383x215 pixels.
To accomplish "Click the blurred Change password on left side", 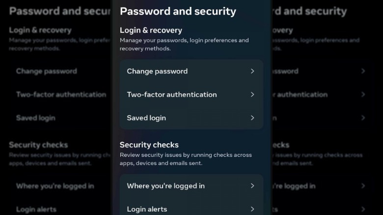I will point(46,71).
